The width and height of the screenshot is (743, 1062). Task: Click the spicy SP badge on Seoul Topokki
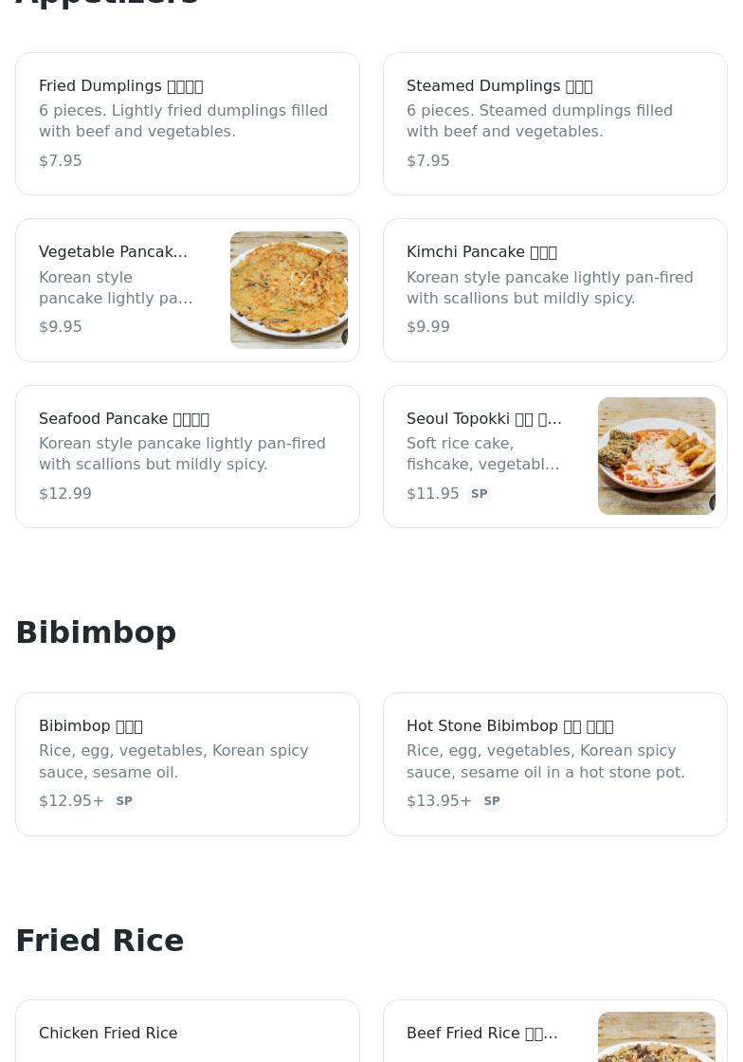[479, 494]
